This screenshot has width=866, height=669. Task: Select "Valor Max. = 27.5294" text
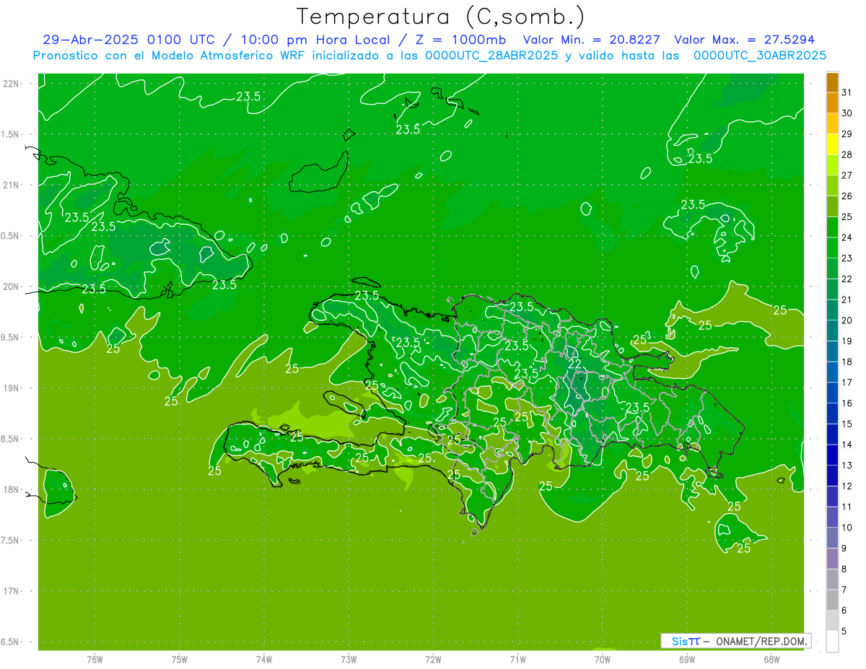click(744, 40)
